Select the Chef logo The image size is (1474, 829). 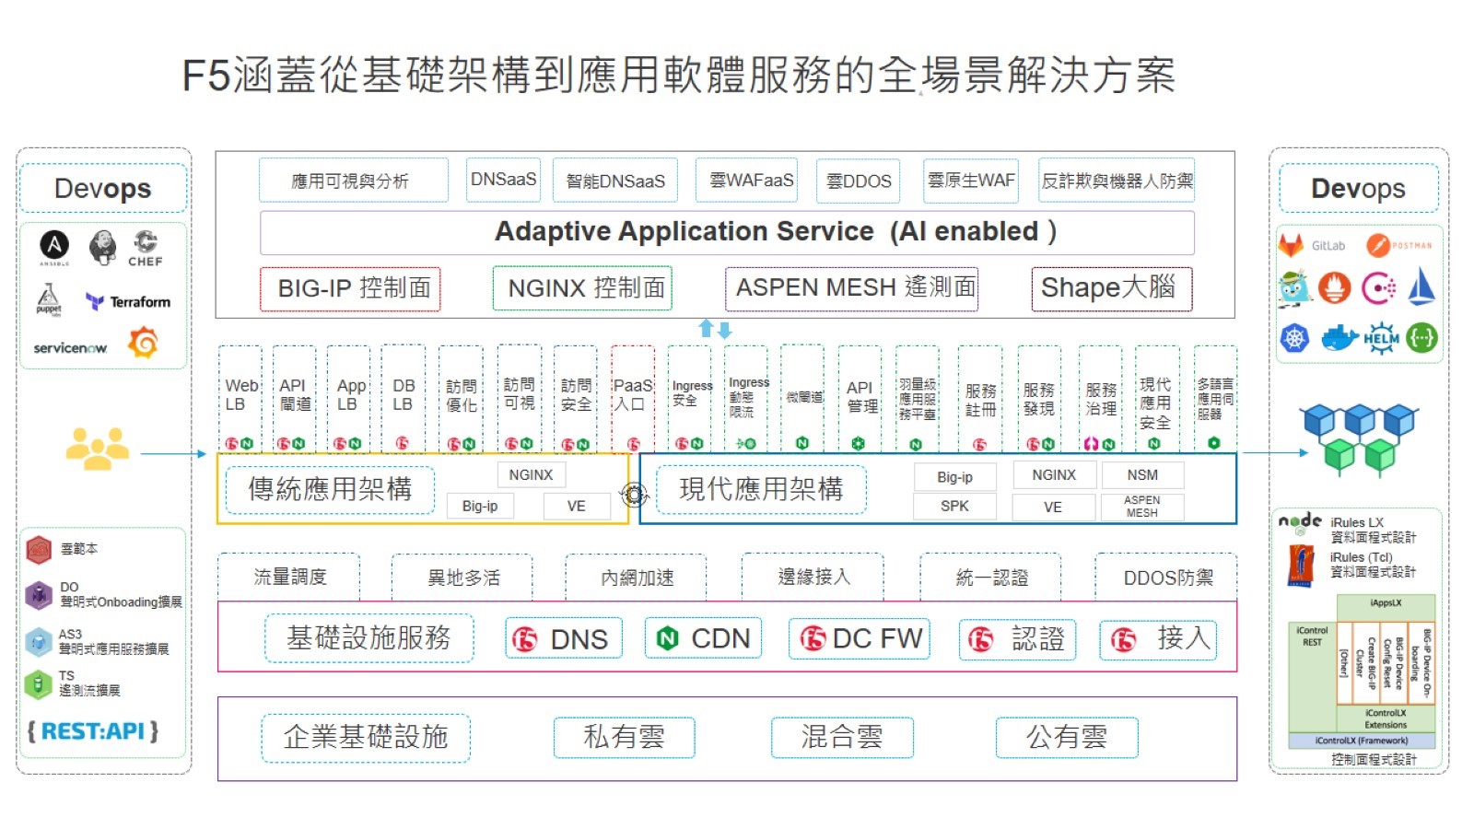(x=146, y=249)
